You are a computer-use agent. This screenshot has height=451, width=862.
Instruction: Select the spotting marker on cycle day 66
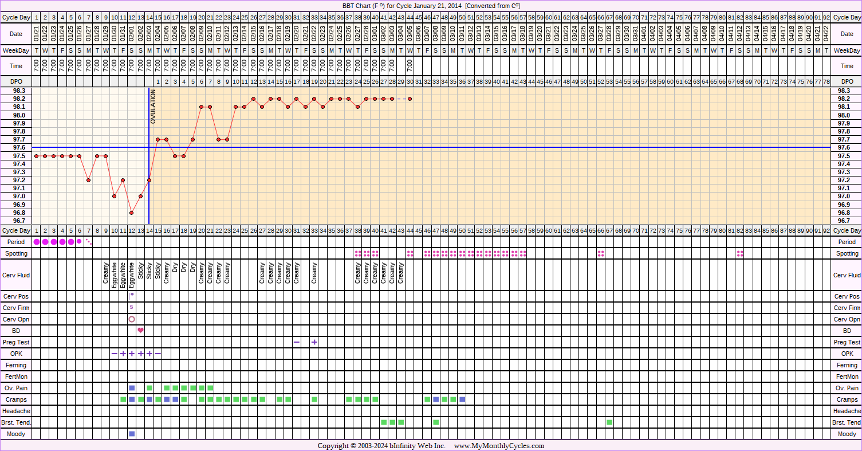coord(601,253)
